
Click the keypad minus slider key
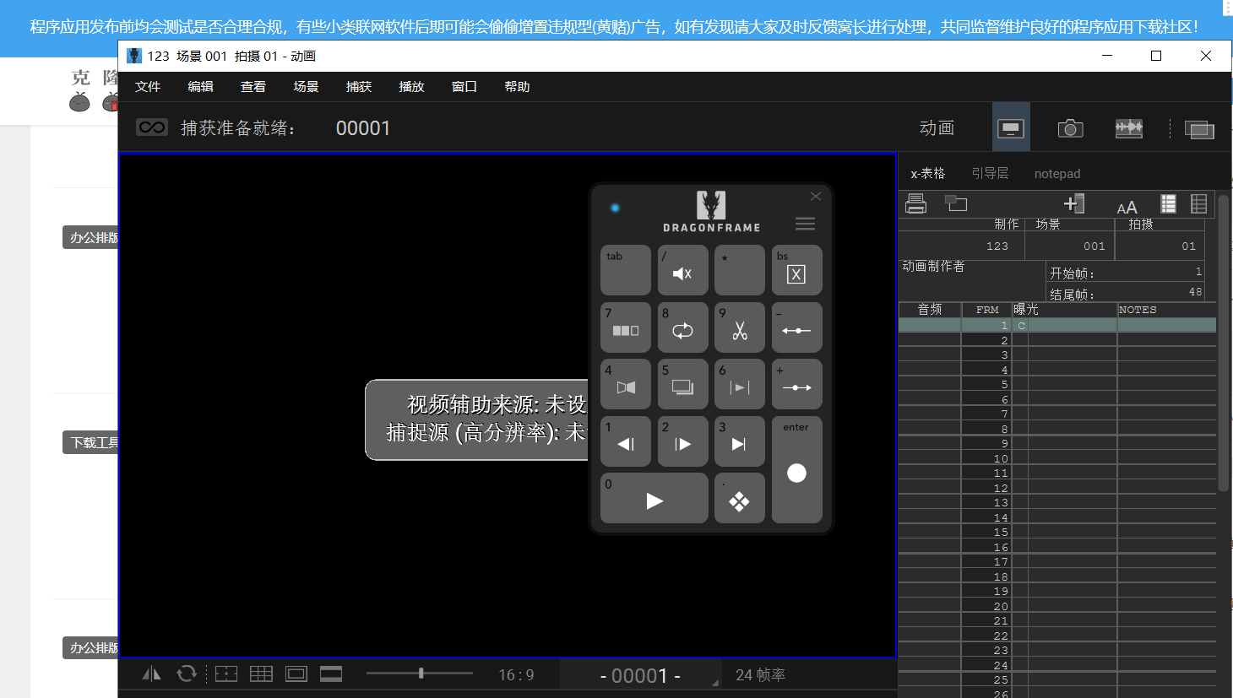pos(797,327)
